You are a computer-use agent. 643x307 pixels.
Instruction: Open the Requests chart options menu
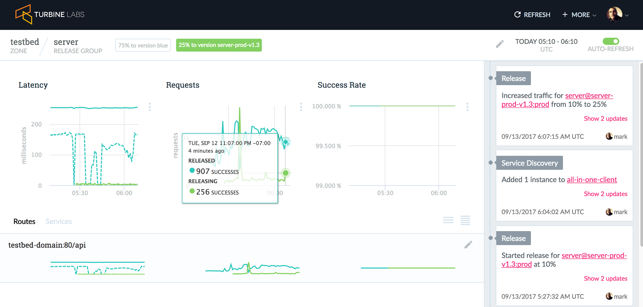[301, 107]
